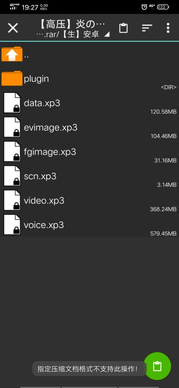Go up via the parent folder icon
This screenshot has height=388, width=179.
click(x=12, y=54)
